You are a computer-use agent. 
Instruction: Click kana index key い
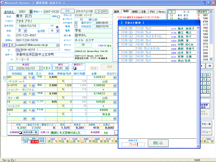[208, 79]
